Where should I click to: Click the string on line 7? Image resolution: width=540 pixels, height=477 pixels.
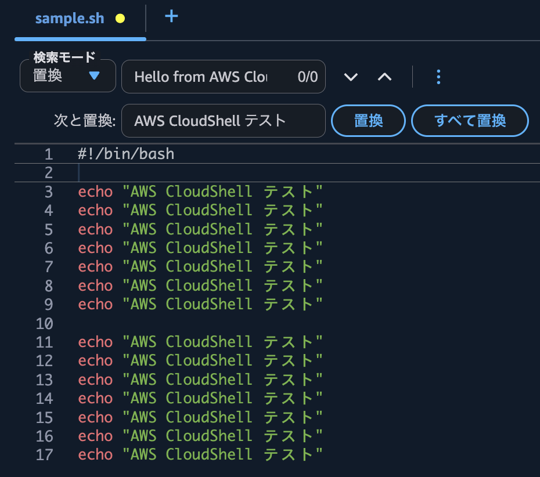pyautogui.click(x=222, y=267)
